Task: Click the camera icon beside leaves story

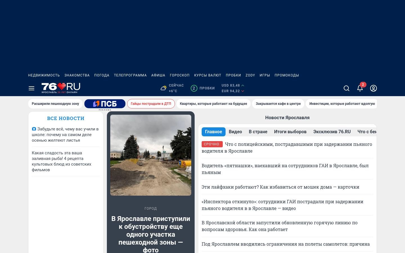Action: [34, 129]
